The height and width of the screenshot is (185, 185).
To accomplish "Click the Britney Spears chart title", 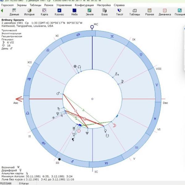I will pyautogui.click(x=13, y=20).
